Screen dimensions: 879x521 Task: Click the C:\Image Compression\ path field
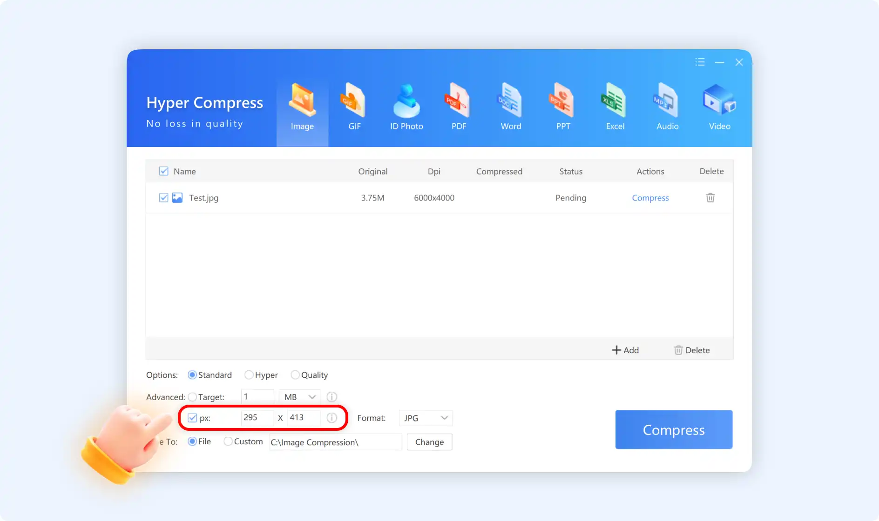click(x=335, y=442)
